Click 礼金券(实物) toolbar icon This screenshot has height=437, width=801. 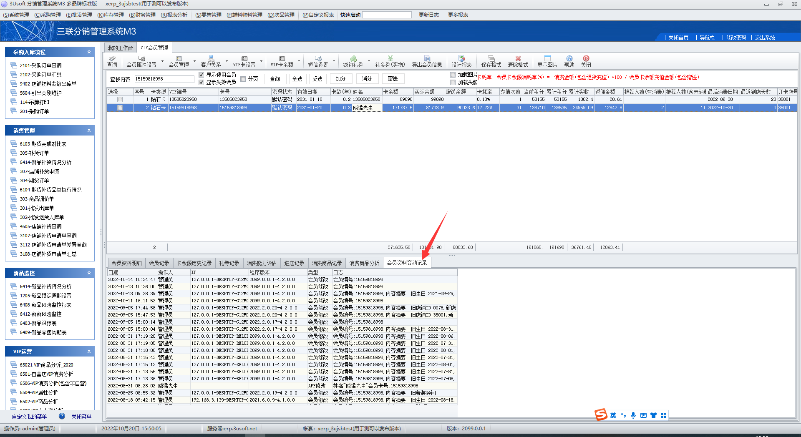click(390, 61)
